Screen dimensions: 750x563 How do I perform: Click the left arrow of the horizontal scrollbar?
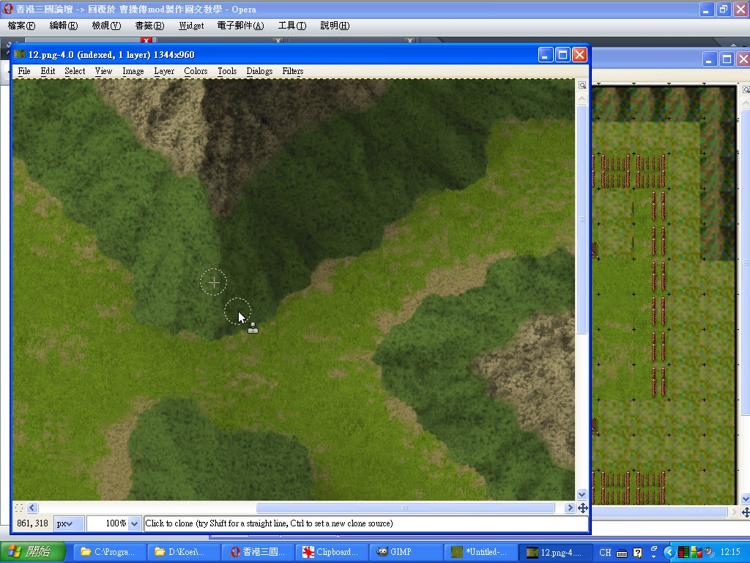coord(32,508)
